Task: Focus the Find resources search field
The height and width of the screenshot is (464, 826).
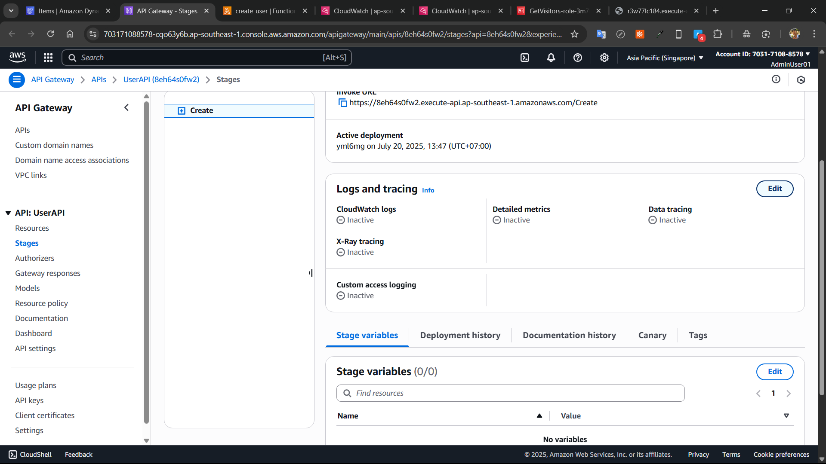Action: pos(510,393)
